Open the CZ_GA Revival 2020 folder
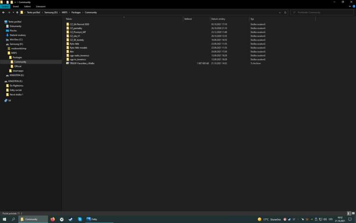 click(x=79, y=24)
